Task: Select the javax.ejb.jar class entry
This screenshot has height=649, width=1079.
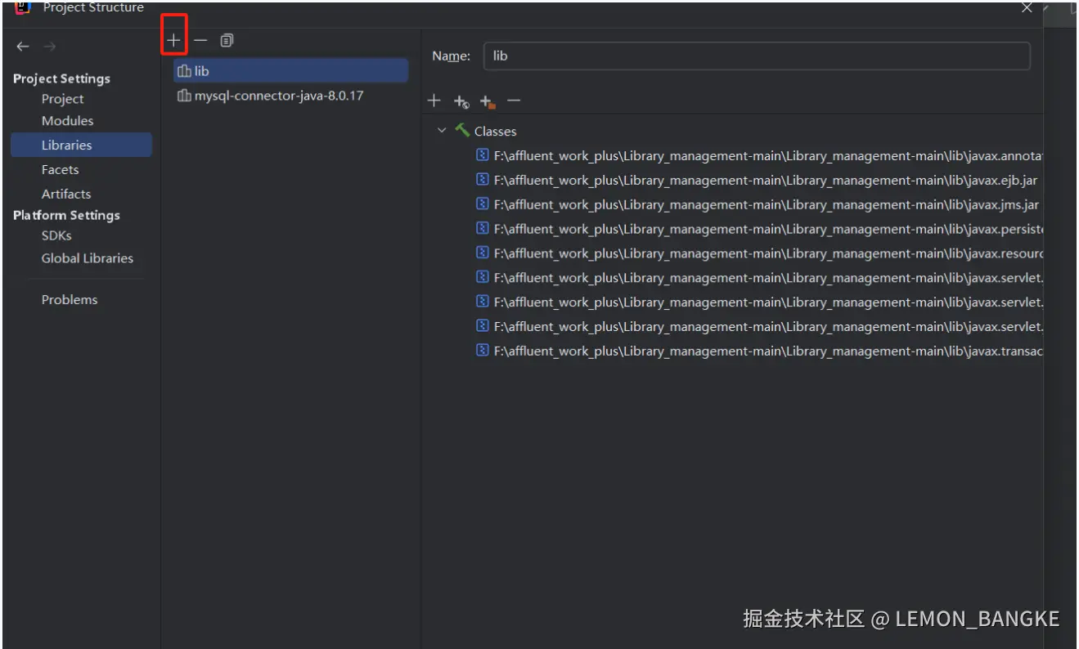Action: pos(757,180)
